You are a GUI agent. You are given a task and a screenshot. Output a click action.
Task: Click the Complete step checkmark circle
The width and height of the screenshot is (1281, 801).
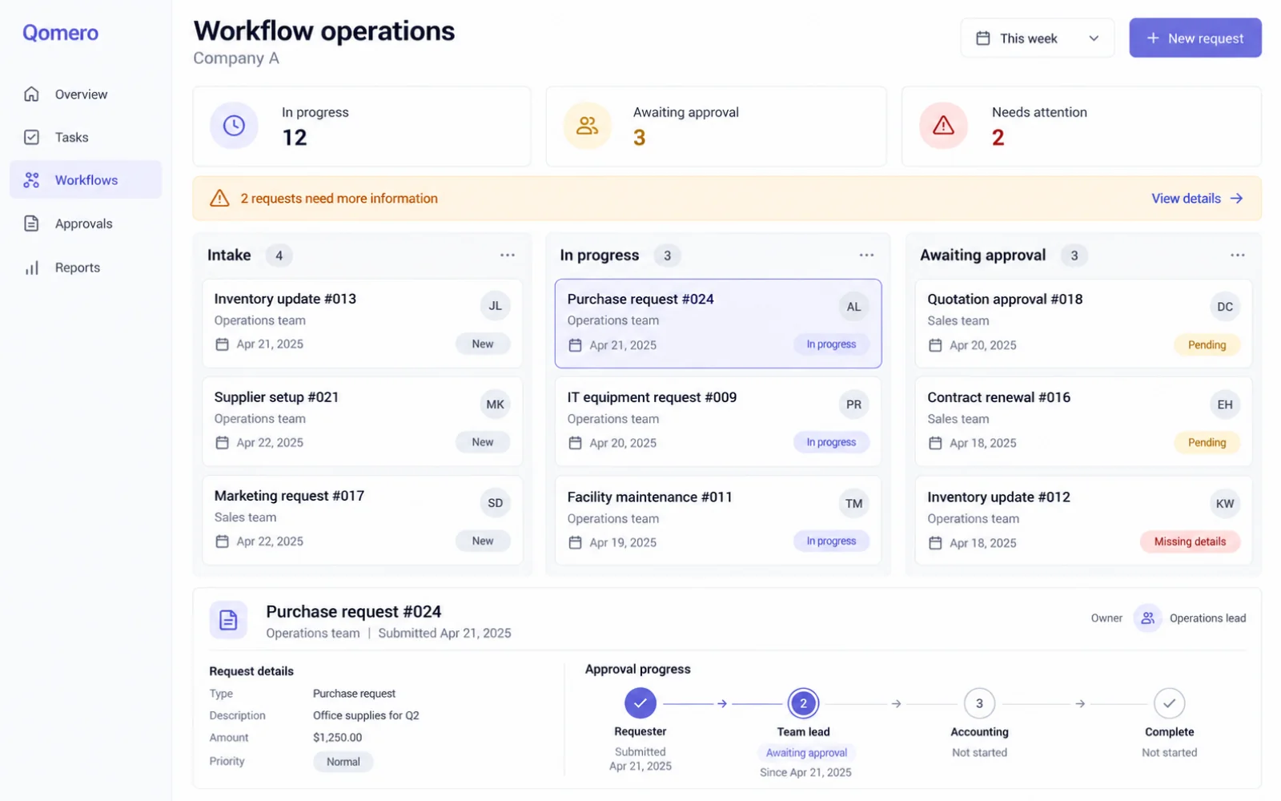tap(1170, 703)
